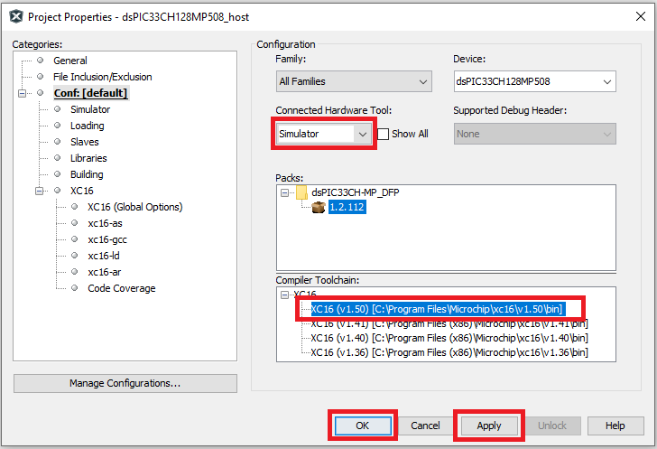
Task: Click the disabled Supported Debug Header dropdown
Action: [534, 134]
